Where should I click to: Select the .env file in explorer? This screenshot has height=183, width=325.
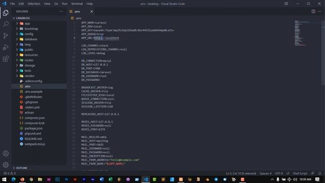39,86
